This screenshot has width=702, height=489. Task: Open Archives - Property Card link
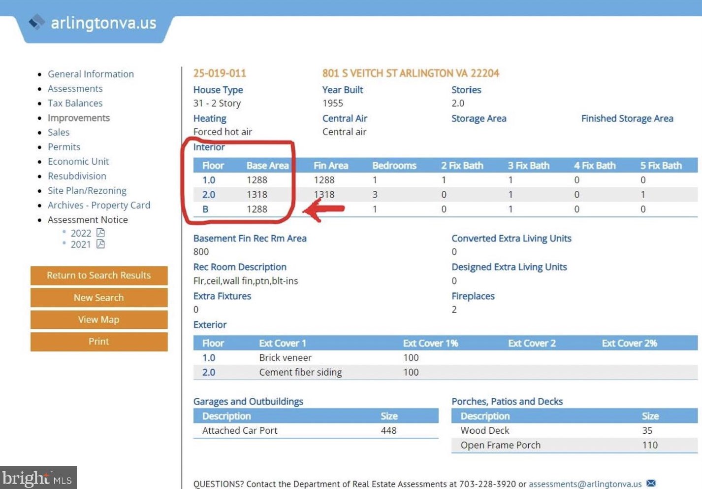point(98,205)
